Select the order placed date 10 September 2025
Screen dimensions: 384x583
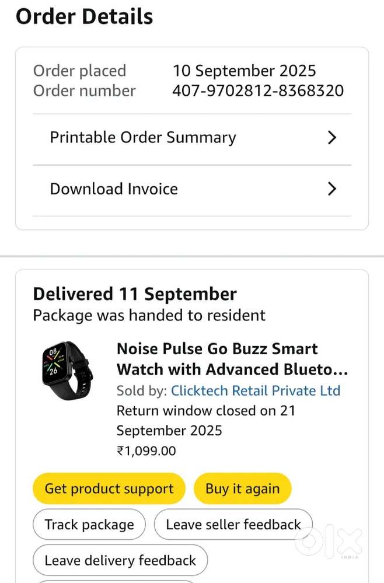pos(245,70)
